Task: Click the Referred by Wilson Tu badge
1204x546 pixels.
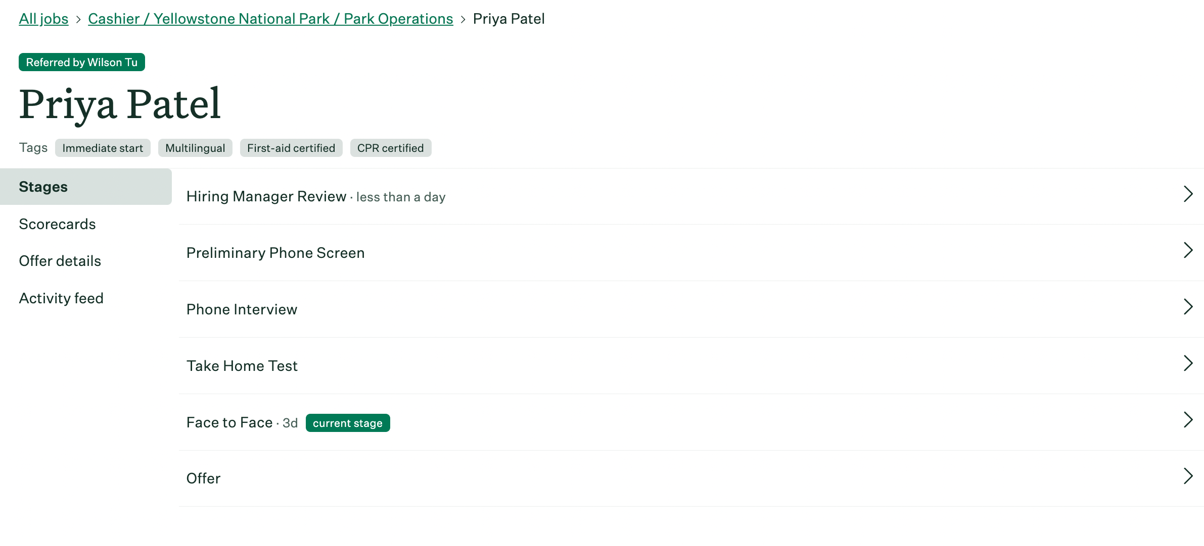Action: click(x=81, y=62)
